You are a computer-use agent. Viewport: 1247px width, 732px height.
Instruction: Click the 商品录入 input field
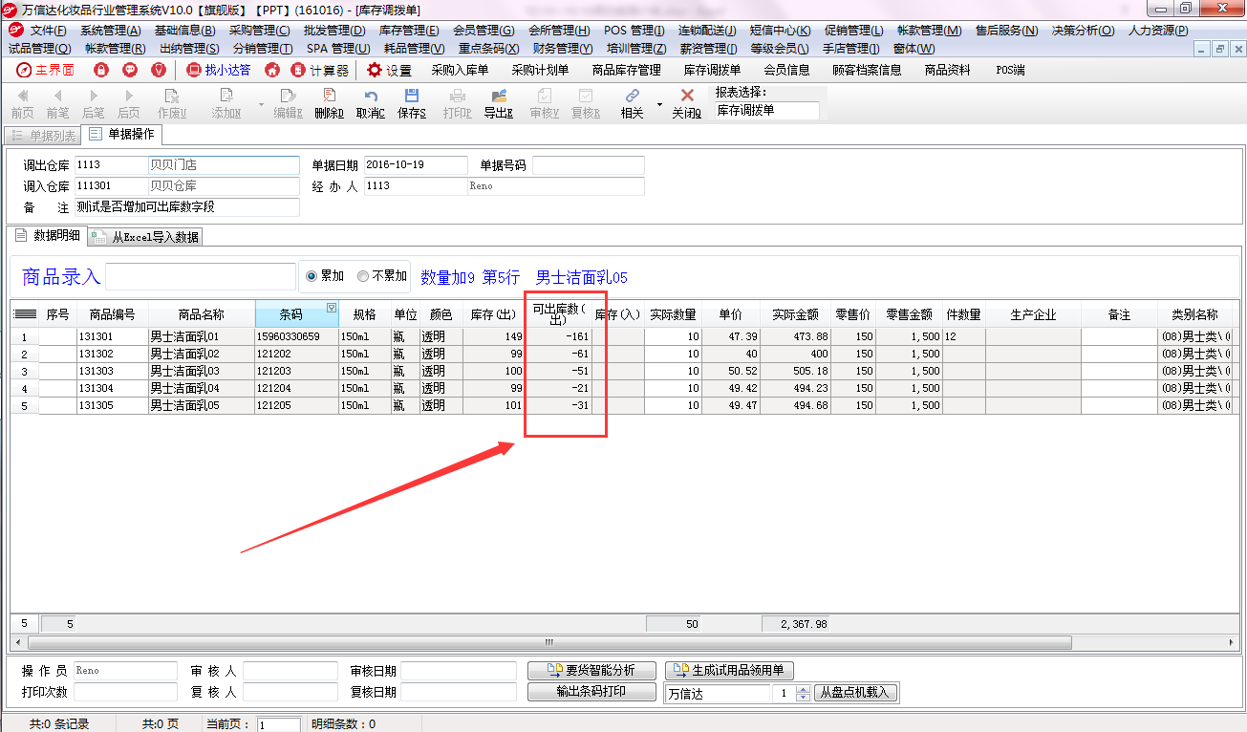[x=201, y=276]
